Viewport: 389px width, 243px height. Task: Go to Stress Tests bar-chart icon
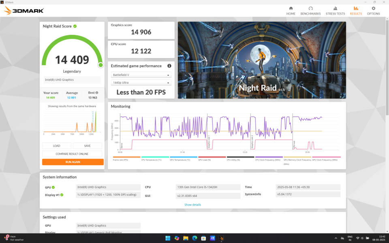click(335, 9)
